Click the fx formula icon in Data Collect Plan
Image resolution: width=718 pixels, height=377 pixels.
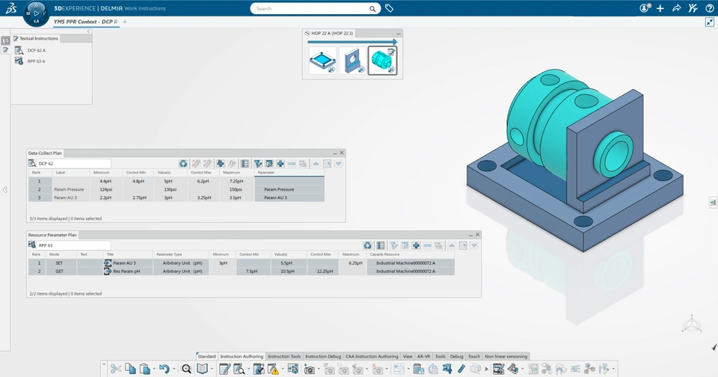[232, 164]
